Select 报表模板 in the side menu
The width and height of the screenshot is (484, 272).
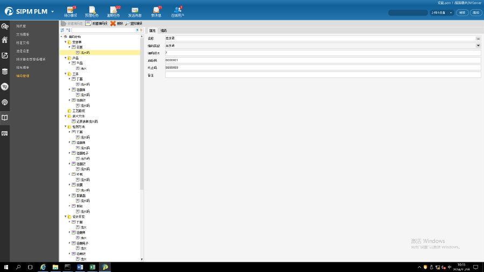23,68
